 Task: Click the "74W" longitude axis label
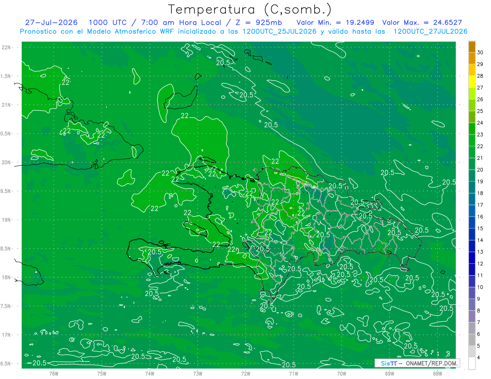point(150,374)
